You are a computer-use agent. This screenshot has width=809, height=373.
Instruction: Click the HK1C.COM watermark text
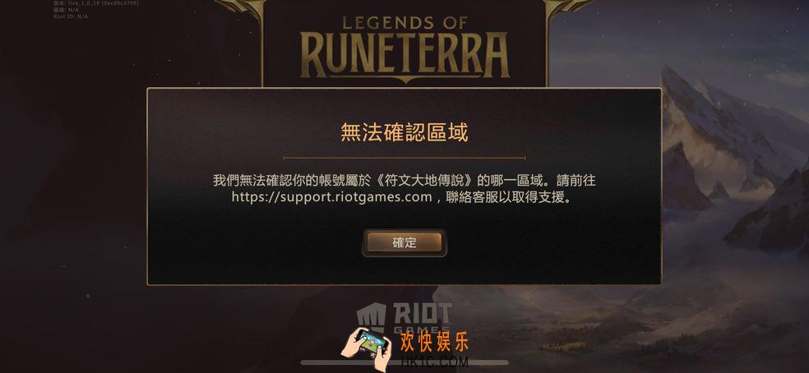pos(434,361)
